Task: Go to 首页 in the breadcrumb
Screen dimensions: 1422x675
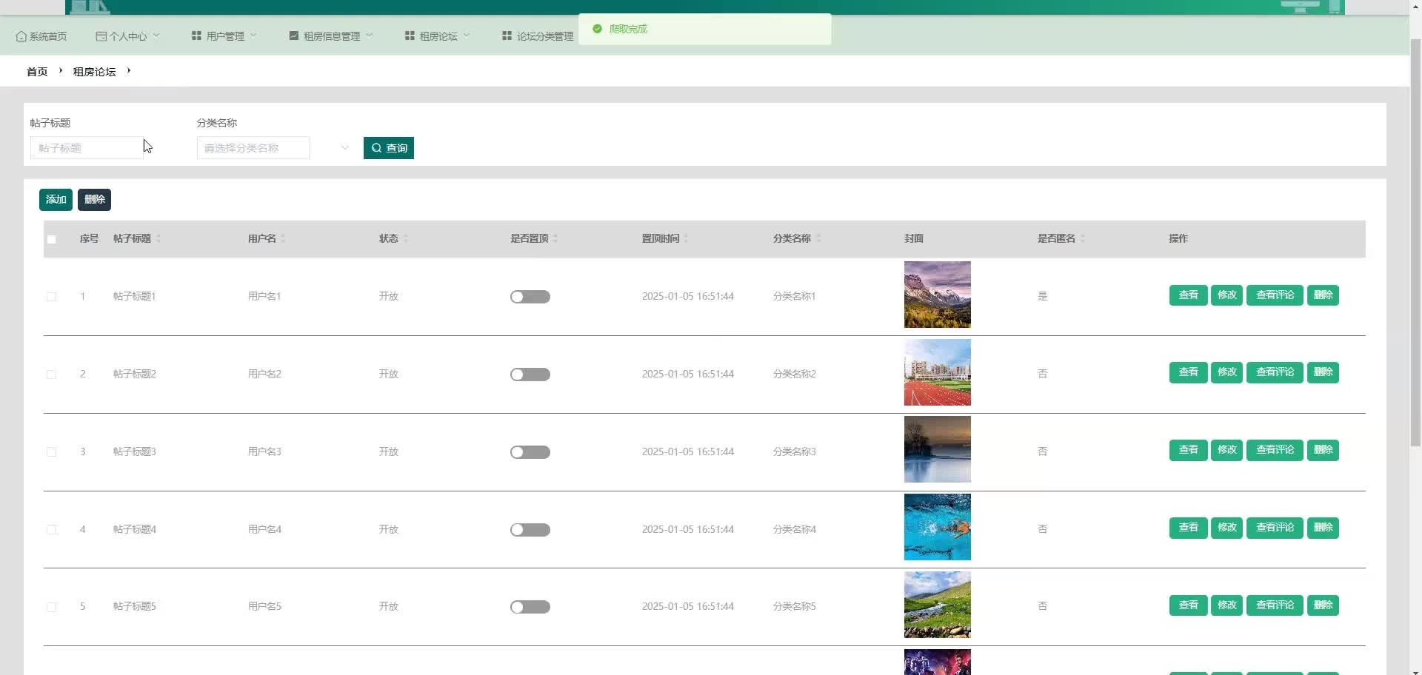Action: (37, 72)
